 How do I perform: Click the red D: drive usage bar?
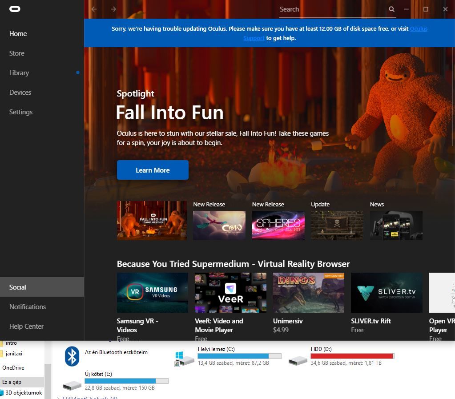(352, 356)
